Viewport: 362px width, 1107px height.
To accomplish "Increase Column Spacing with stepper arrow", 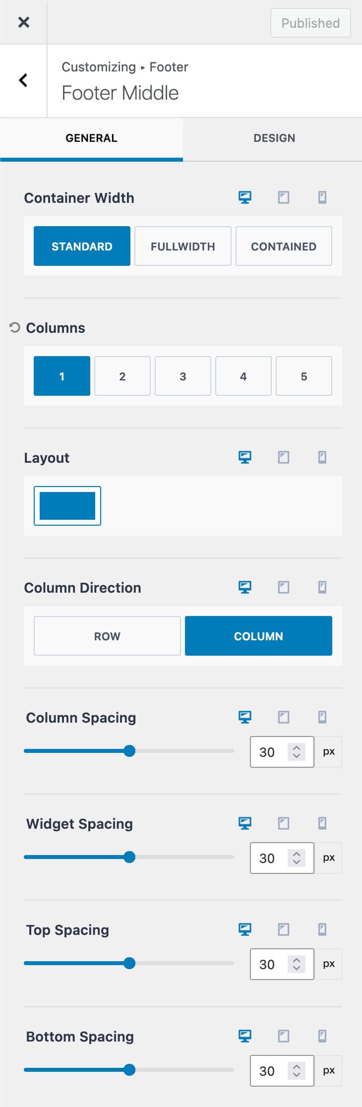I will 296,747.
